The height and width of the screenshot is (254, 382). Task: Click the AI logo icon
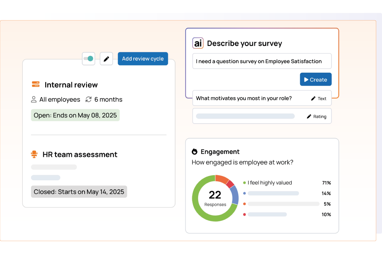(x=198, y=43)
